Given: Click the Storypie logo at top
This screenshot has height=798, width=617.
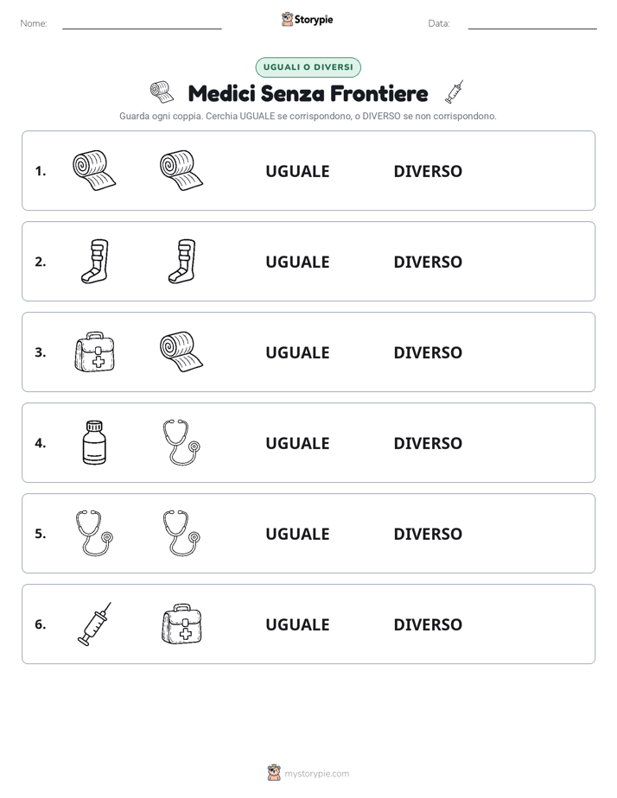Looking at the screenshot, I should coord(307,19).
